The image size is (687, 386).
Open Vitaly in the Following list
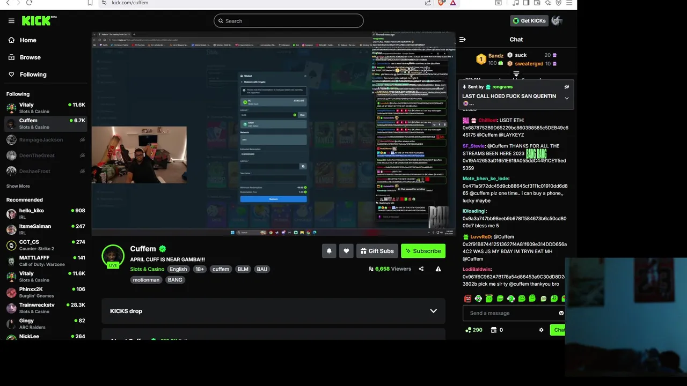[46, 108]
